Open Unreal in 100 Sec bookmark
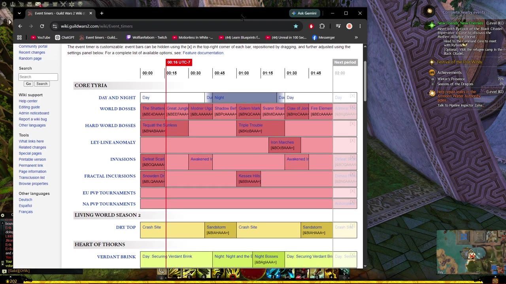Image resolution: width=506 pixels, height=284 pixels. (x=286, y=37)
